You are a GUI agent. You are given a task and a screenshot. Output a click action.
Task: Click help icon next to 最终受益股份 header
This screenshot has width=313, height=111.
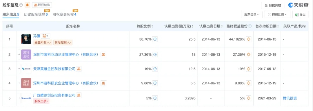[250, 26]
